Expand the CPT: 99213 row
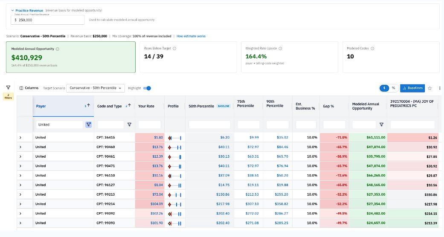 [20, 194]
